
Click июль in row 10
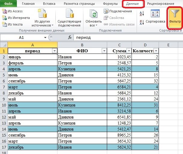pos(33,105)
